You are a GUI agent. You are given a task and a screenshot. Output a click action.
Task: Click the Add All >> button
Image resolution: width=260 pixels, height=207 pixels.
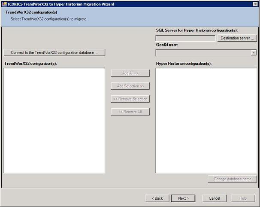click(x=130, y=73)
